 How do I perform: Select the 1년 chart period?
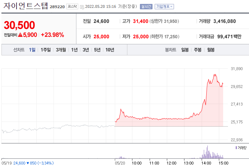click(74, 50)
